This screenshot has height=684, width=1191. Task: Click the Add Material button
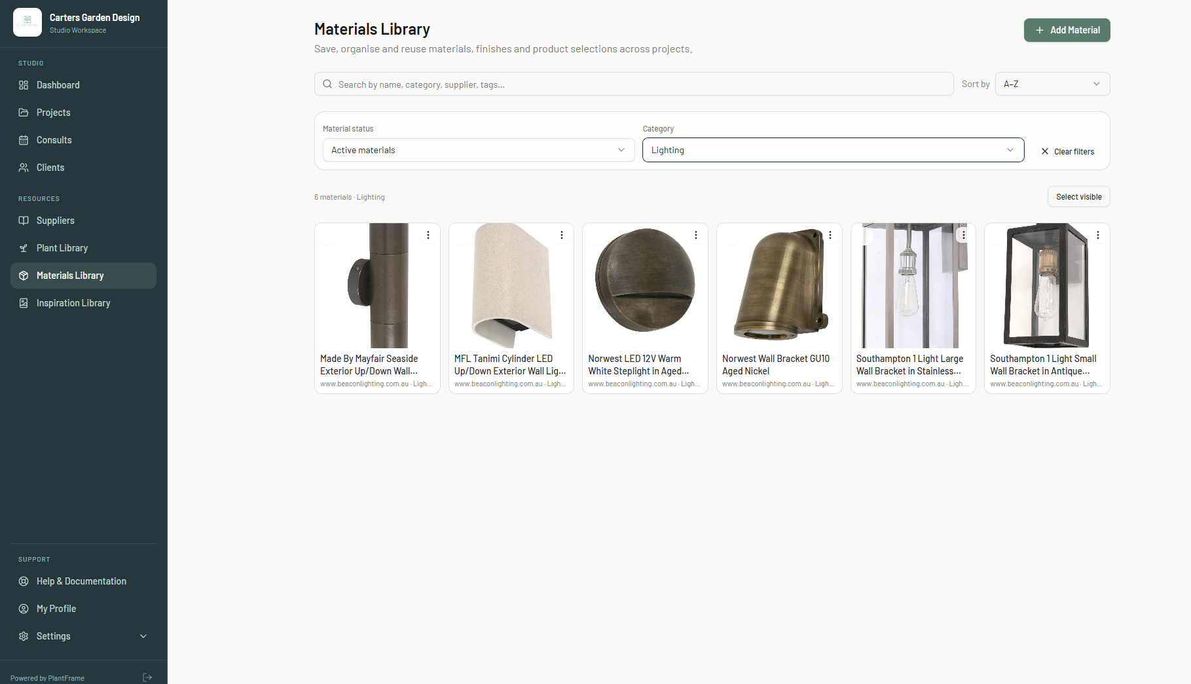pos(1067,30)
